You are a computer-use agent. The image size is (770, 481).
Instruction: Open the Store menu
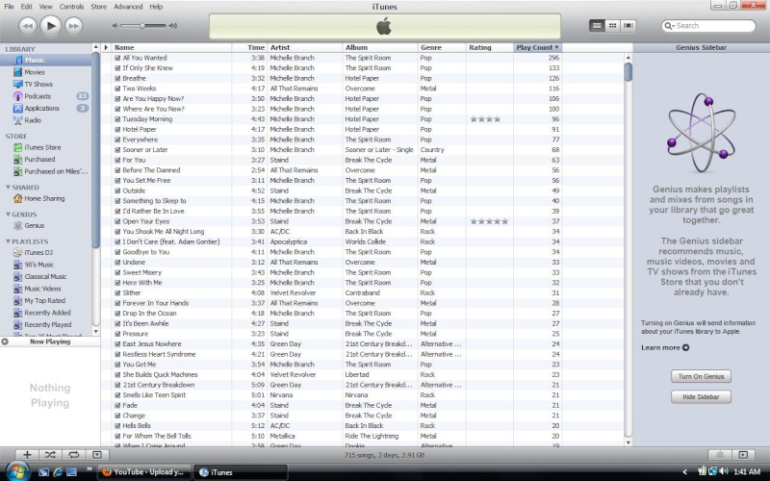[99, 7]
